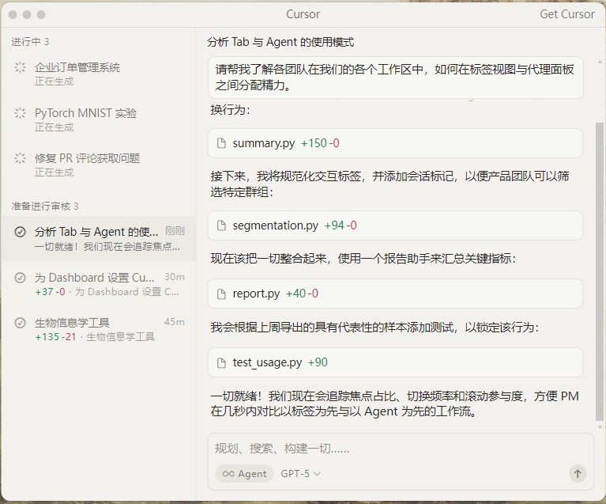The height and width of the screenshot is (504, 606).
Task: Click the +37 -0 diff stats
Action: tap(50, 292)
